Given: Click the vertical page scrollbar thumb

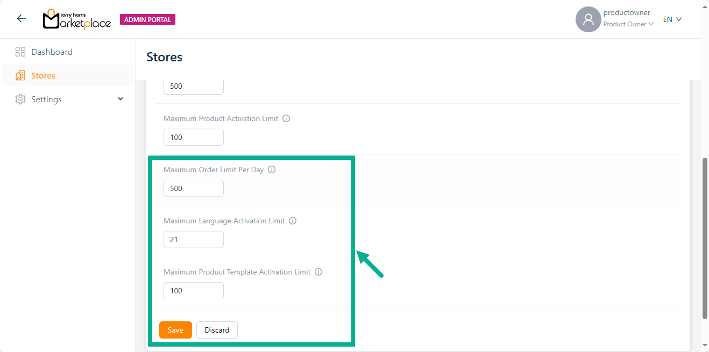Looking at the screenshot, I should pyautogui.click(x=705, y=237).
